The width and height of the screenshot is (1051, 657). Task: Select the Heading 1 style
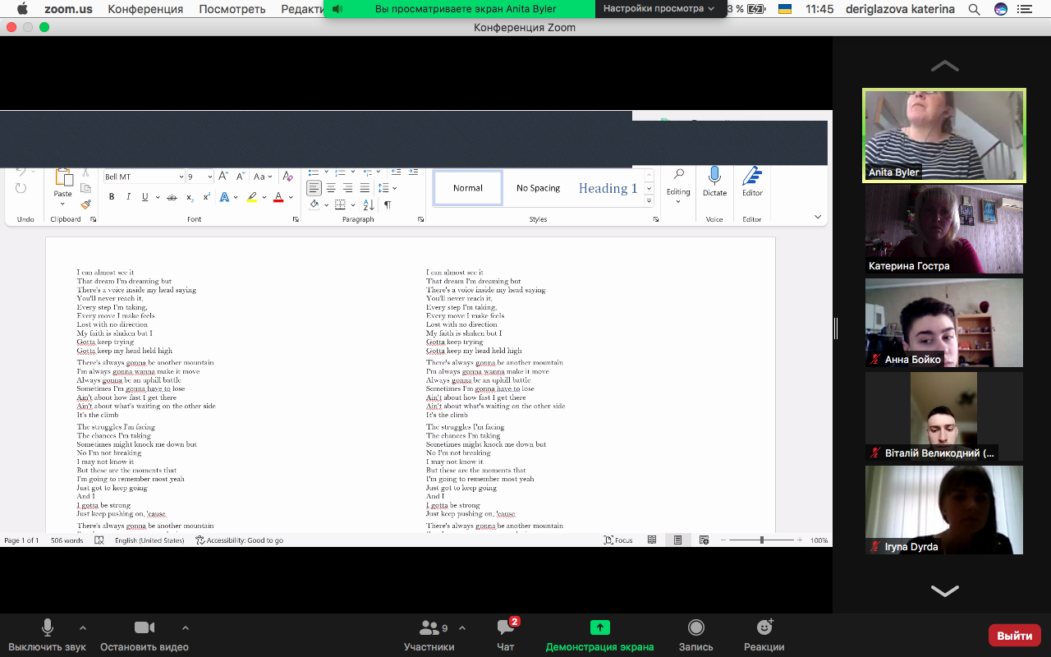click(x=608, y=188)
